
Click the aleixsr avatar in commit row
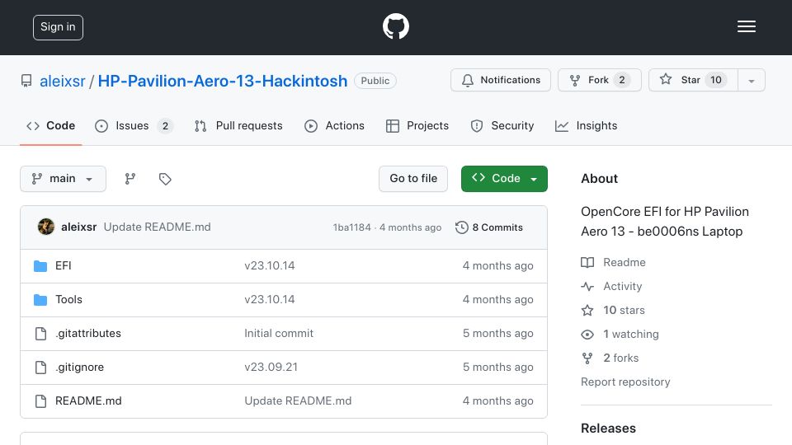click(x=46, y=227)
